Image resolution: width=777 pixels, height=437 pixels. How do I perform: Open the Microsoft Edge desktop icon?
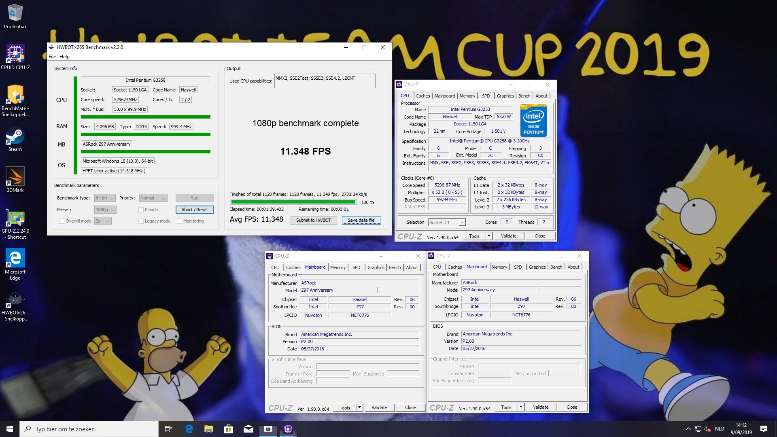(x=15, y=264)
